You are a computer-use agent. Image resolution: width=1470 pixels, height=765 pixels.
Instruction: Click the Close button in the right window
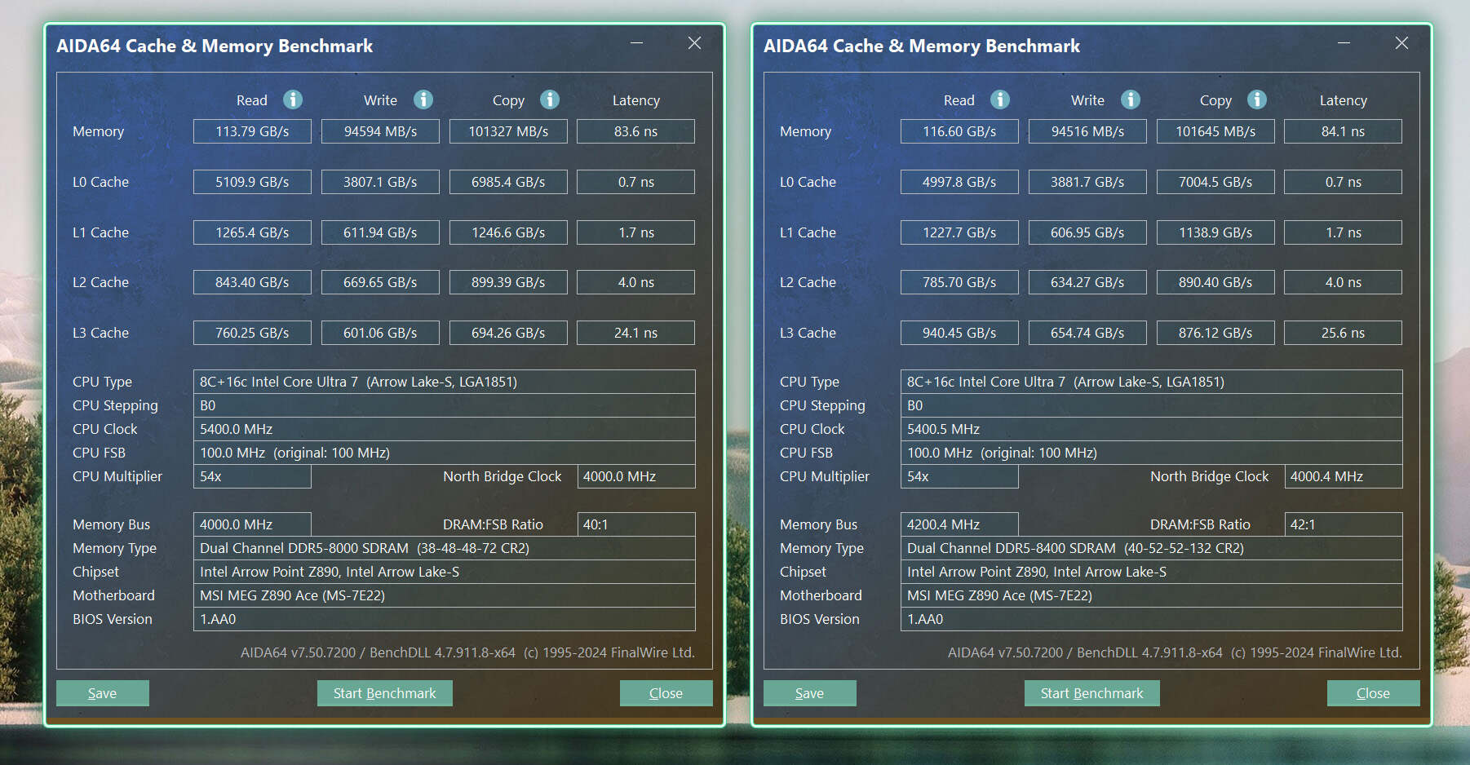tap(1373, 693)
